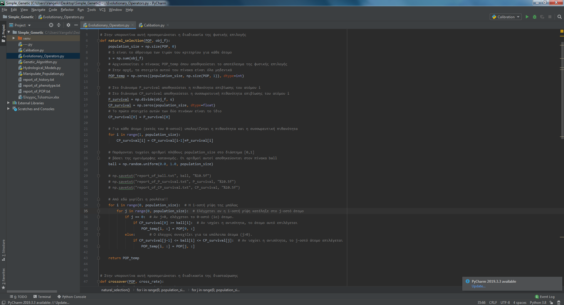The height and width of the screenshot is (305, 564).
Task: Open Search Everywhere magnifier icon
Action: (x=559, y=17)
